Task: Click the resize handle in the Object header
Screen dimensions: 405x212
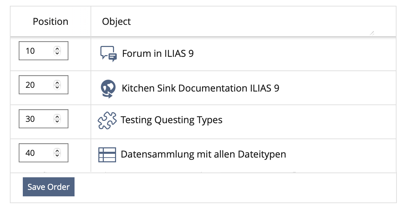Action: click(x=372, y=33)
